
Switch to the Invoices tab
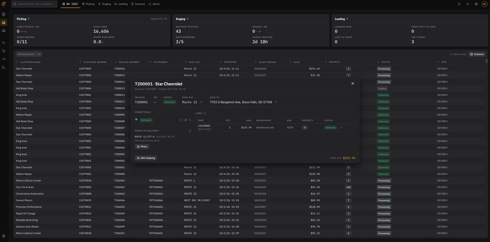click(138, 4)
